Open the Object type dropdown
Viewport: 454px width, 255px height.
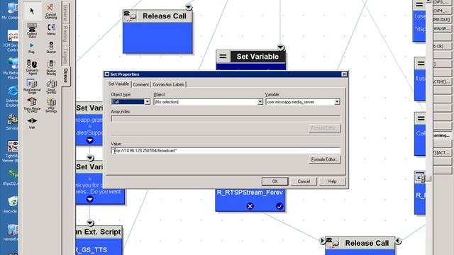147,102
